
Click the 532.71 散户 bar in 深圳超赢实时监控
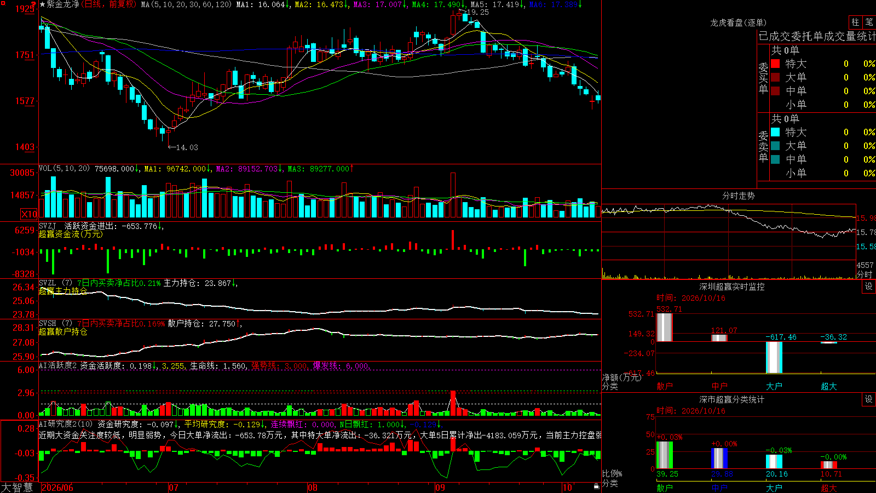tap(664, 327)
